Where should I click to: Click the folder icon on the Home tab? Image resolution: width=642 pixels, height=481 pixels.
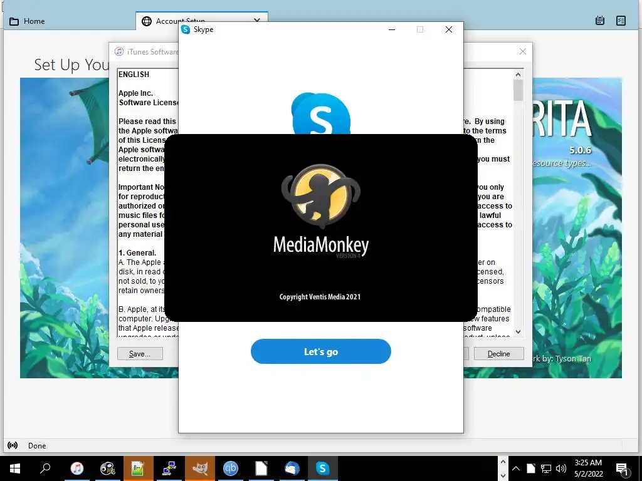pyautogui.click(x=14, y=21)
